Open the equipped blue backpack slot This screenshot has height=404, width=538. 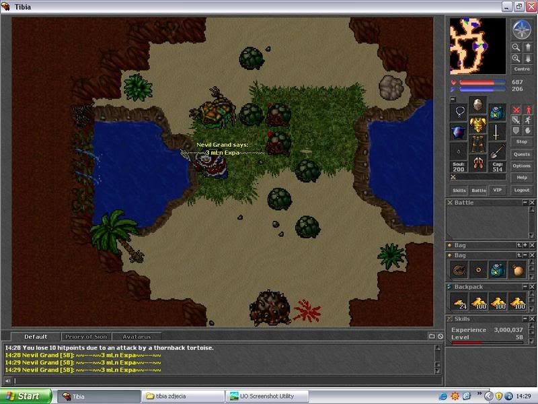[497, 112]
